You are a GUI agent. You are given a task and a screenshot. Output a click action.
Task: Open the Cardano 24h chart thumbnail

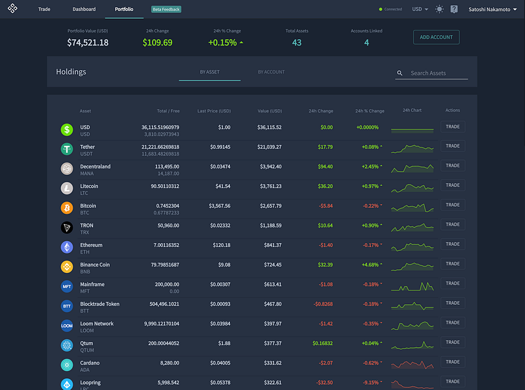point(412,365)
